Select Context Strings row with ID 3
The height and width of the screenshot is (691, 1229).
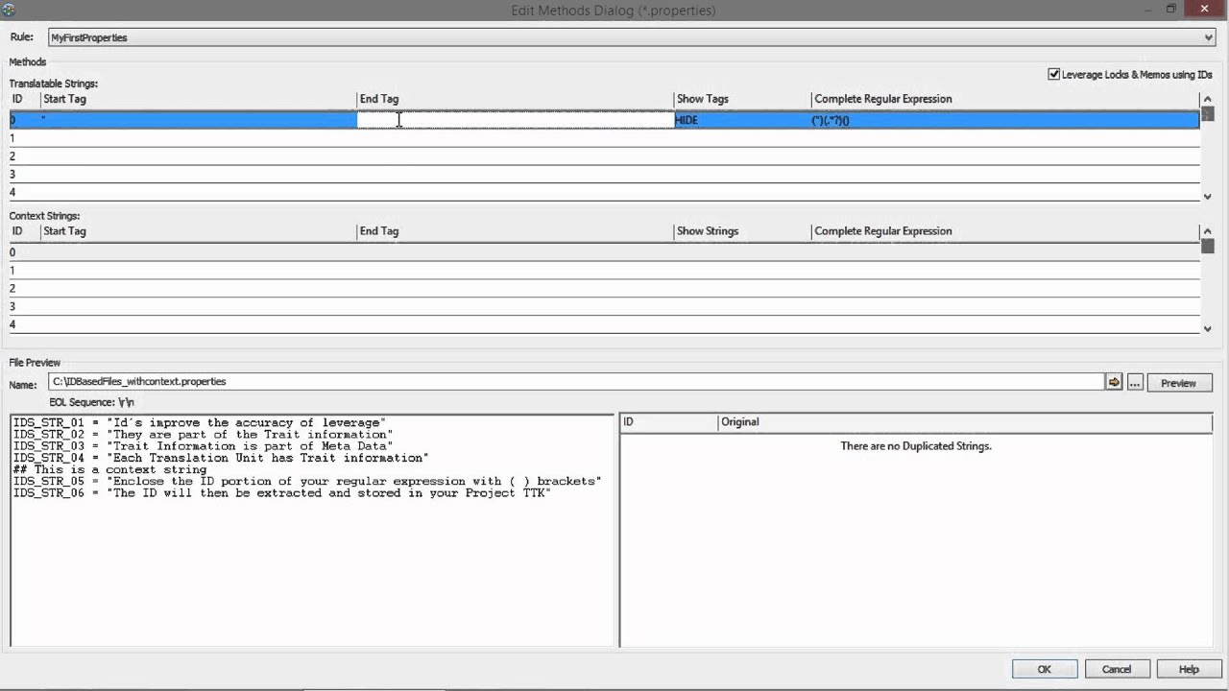coord(604,307)
